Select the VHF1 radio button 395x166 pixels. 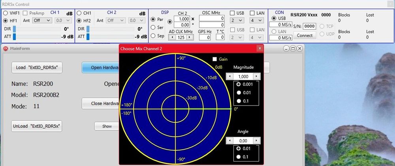(5, 13)
